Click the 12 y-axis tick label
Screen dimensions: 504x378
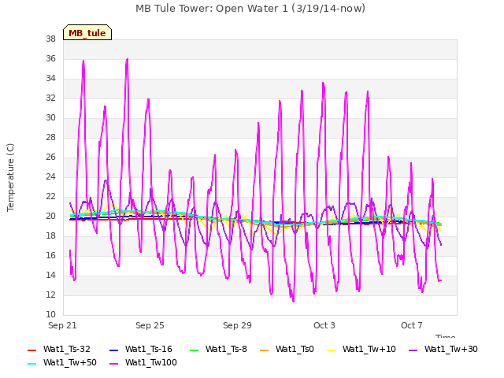pyautogui.click(x=50, y=295)
